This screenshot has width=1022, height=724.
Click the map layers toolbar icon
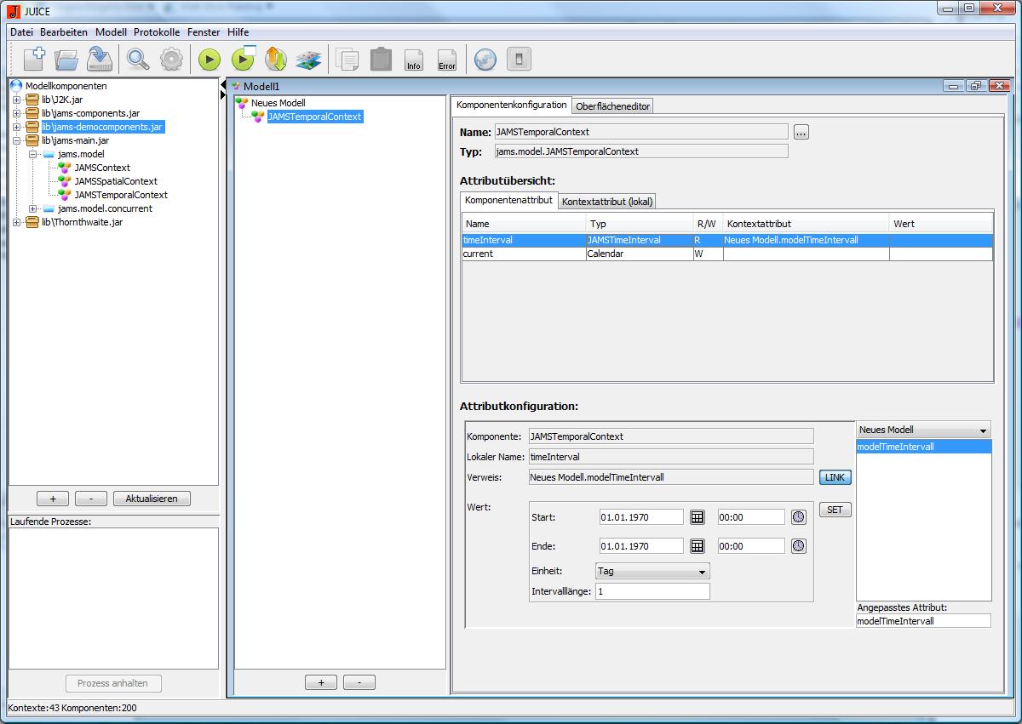point(307,60)
